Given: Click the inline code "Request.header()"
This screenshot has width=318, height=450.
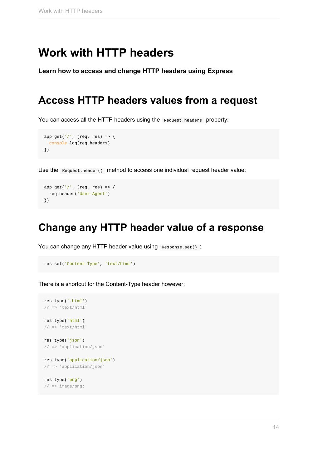Looking at the screenshot, I should coord(82,171).
